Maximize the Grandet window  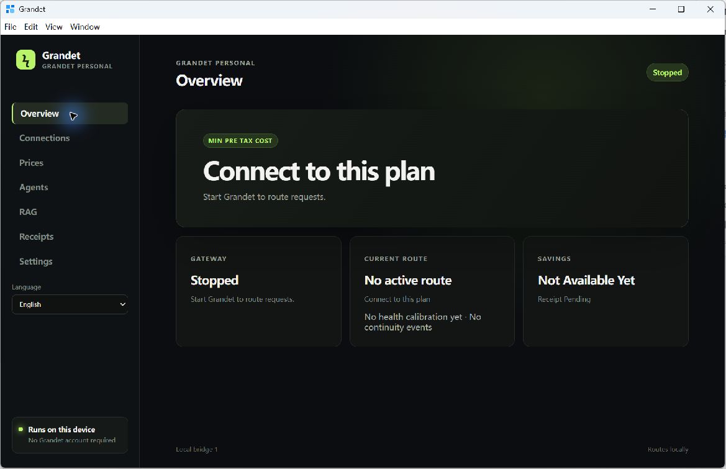click(x=681, y=9)
